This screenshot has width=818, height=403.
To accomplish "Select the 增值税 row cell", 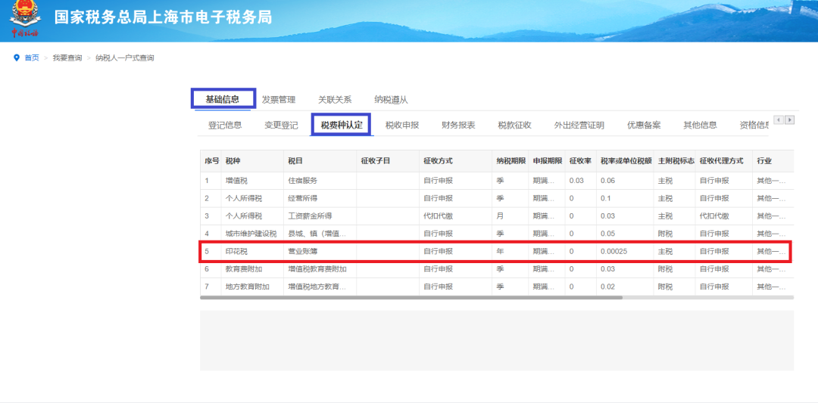I will pos(236,181).
